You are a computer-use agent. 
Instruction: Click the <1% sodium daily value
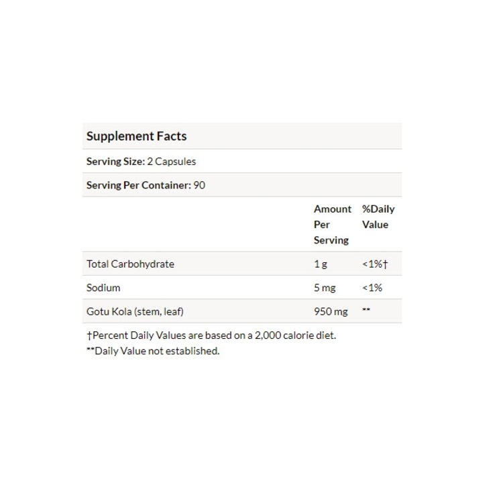[372, 288]
